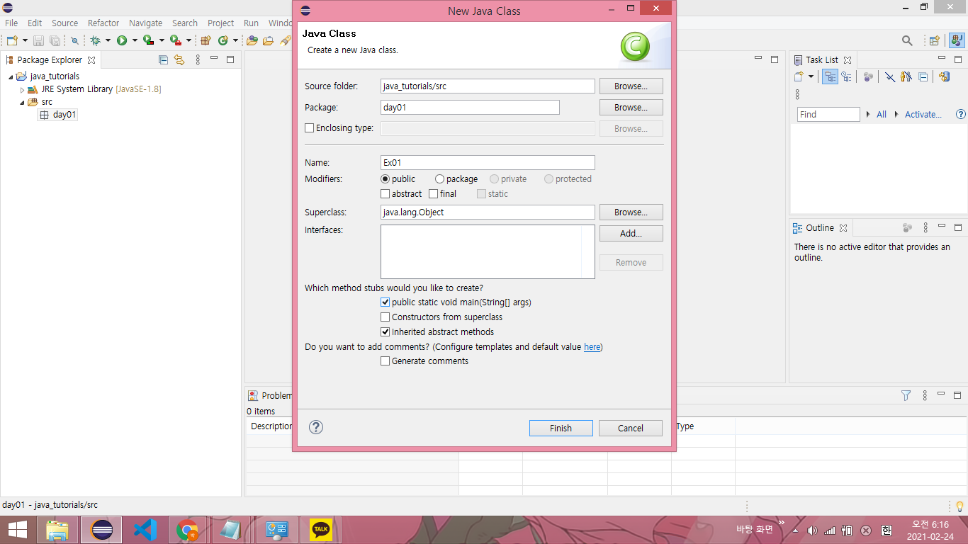Browse for the Source folder

[631, 86]
